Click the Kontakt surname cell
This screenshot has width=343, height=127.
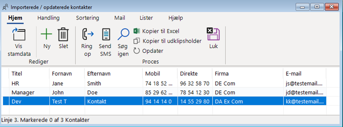click(114, 101)
